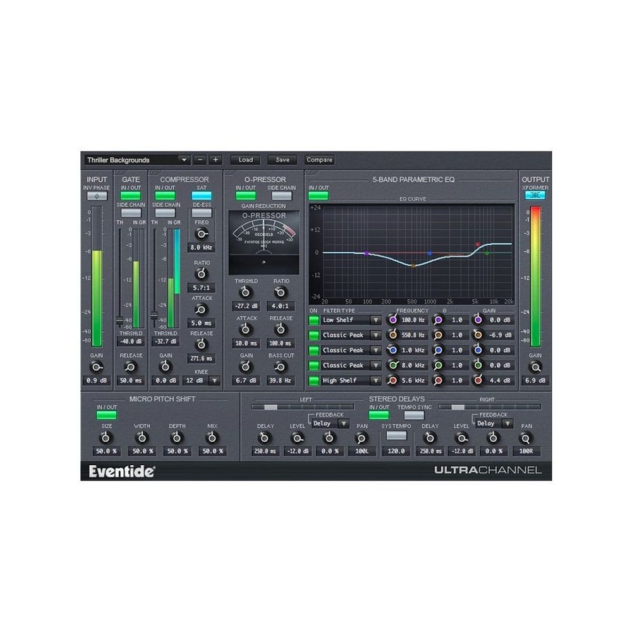This screenshot has width=632, height=632.
Task: Click the Gate threshold slider handle
Action: tap(119, 321)
